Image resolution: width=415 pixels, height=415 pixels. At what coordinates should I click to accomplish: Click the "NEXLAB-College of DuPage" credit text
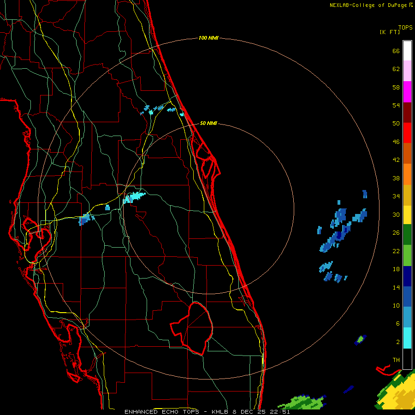[368, 5]
